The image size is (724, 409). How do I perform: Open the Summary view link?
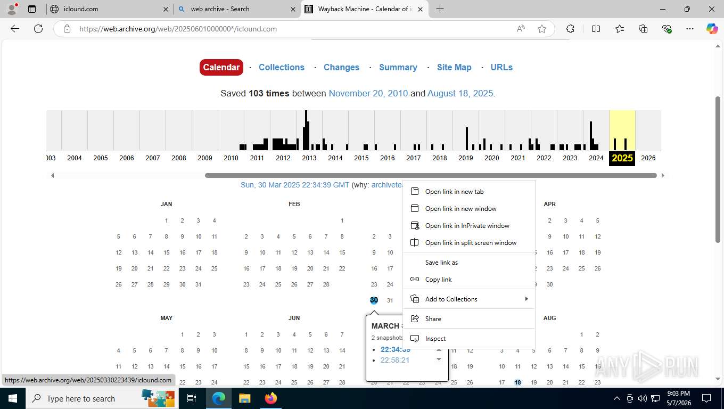[x=398, y=67]
